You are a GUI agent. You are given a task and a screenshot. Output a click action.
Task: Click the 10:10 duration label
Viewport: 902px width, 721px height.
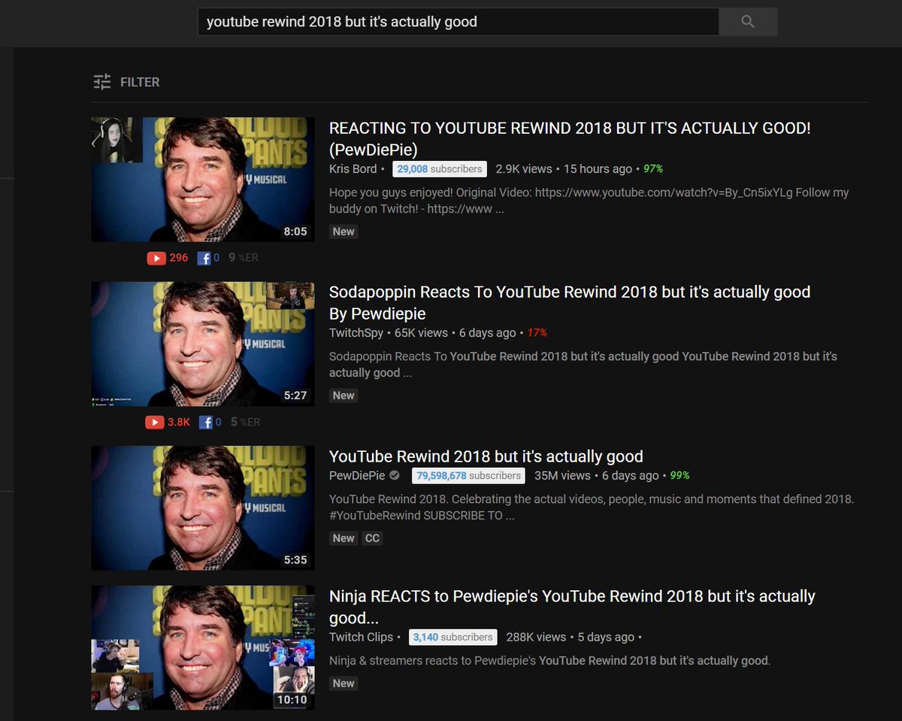coord(292,700)
